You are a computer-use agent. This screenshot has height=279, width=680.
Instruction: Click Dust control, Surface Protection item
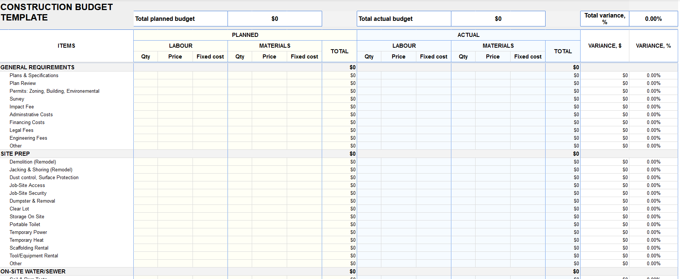point(44,177)
